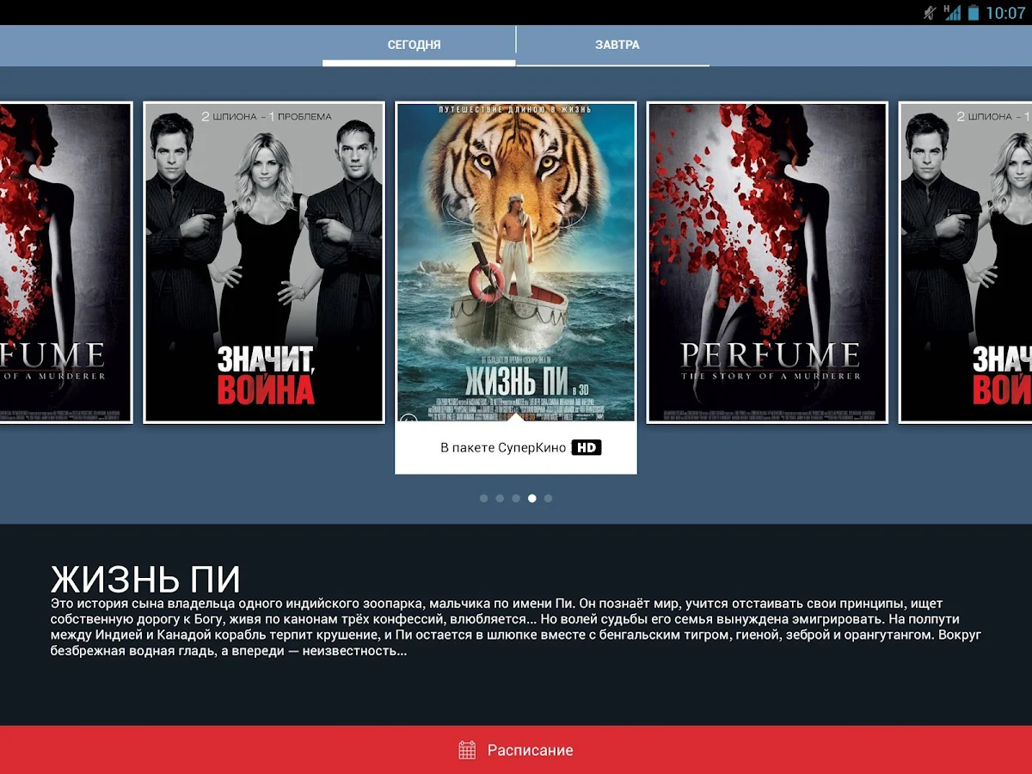Switch to the СЕГОДНЯ tab
Screen dimensions: 1032x774
point(419,45)
